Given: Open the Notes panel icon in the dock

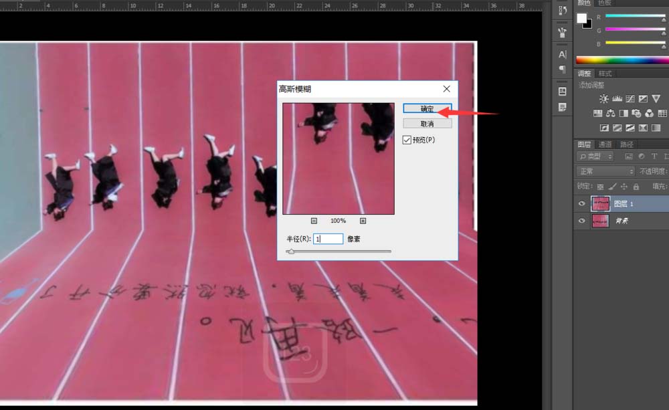Looking at the screenshot, I should 563,106.
